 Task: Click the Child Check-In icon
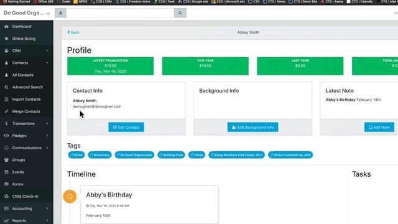[6, 197]
